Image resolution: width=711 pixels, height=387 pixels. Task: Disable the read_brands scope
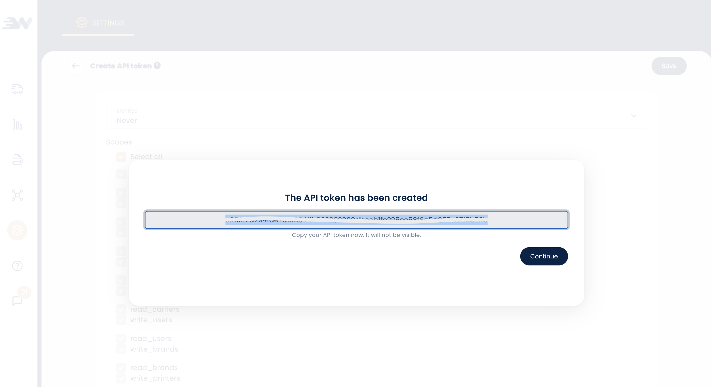(121, 368)
